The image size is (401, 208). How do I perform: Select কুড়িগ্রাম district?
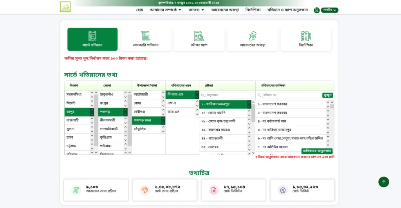coord(113,137)
